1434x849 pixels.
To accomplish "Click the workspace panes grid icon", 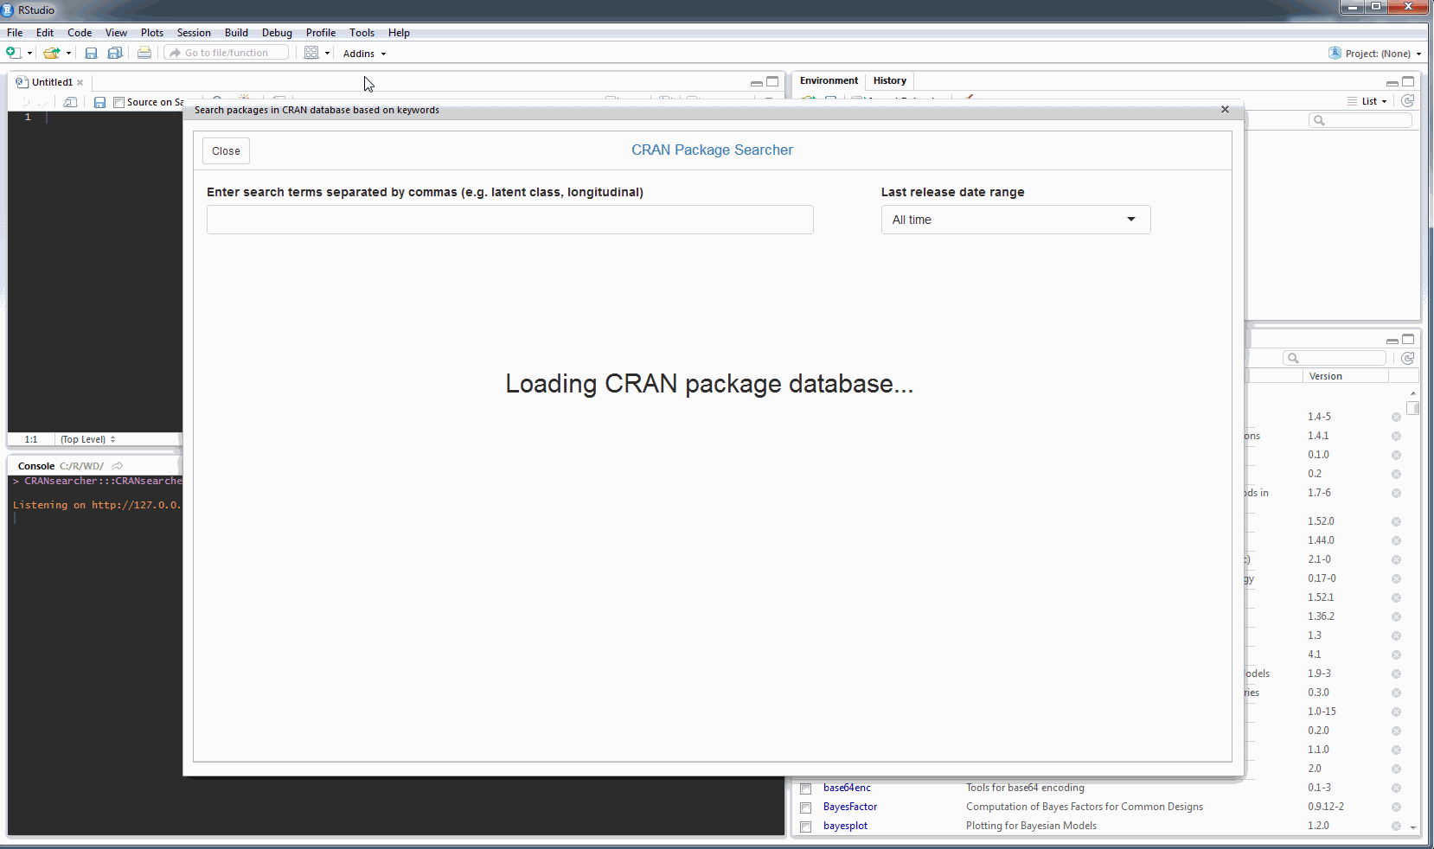I will [311, 53].
